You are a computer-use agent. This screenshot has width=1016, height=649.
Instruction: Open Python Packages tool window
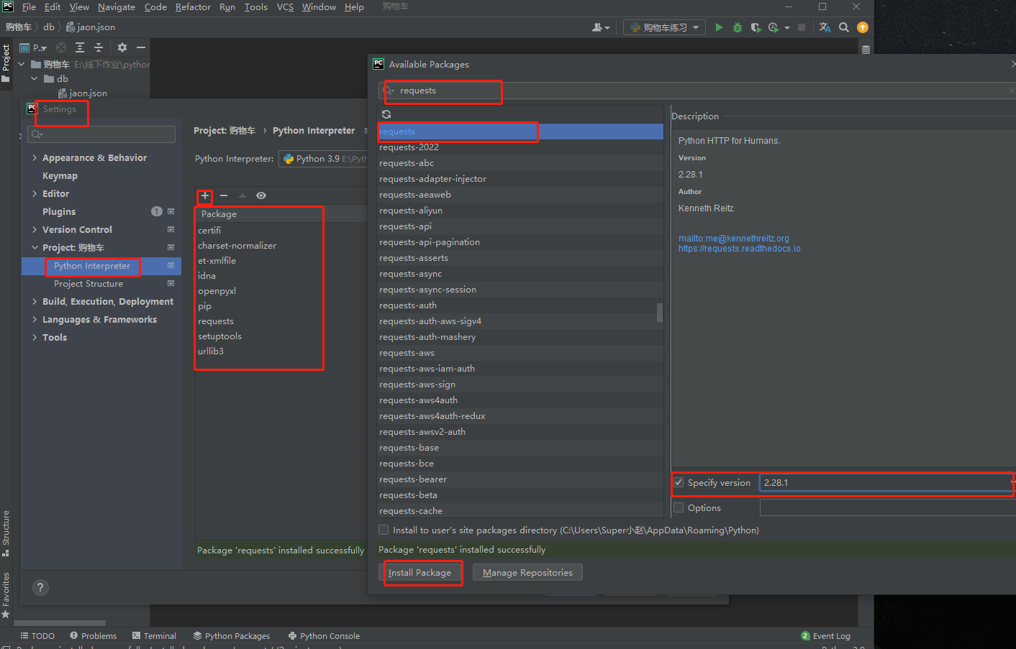231,636
